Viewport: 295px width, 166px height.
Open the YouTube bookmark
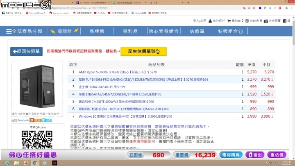tap(100, 13)
